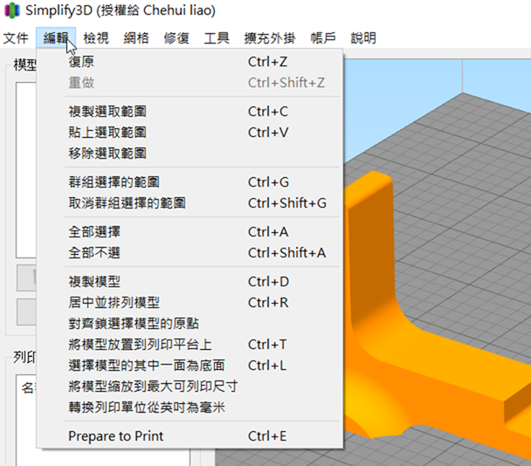Open the 說明 menu

(x=363, y=38)
